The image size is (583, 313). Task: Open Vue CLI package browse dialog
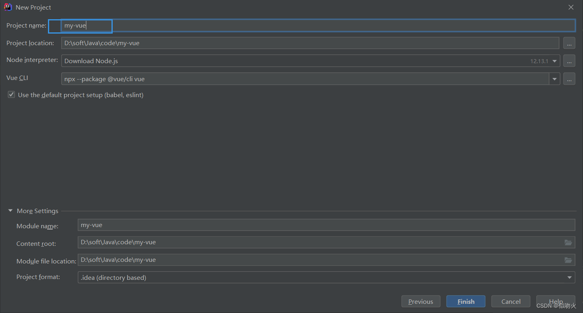click(569, 79)
